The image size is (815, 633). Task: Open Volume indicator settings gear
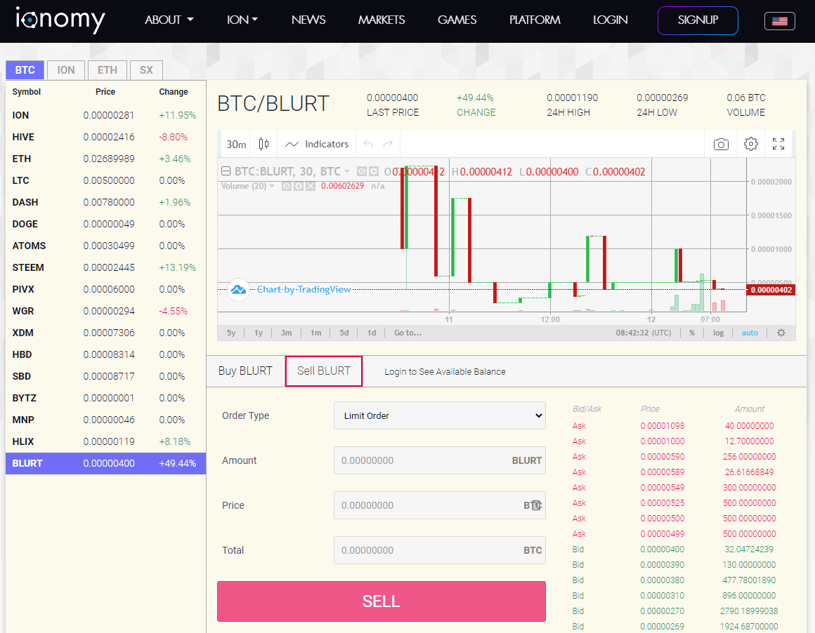pyautogui.click(x=299, y=186)
